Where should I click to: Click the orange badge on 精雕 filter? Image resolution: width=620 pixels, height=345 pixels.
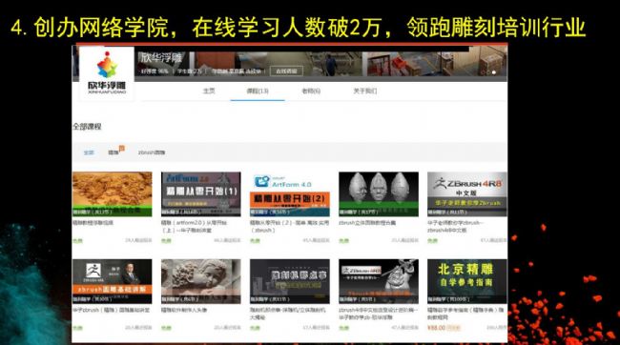[x=122, y=149]
